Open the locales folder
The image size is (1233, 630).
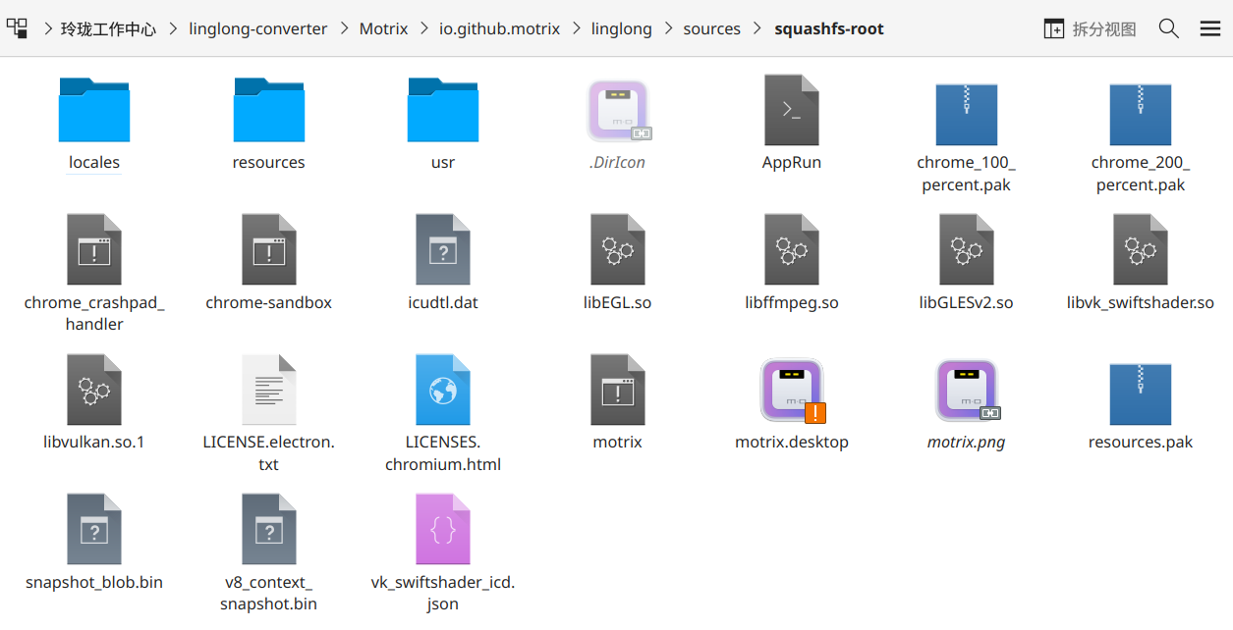[x=94, y=110]
